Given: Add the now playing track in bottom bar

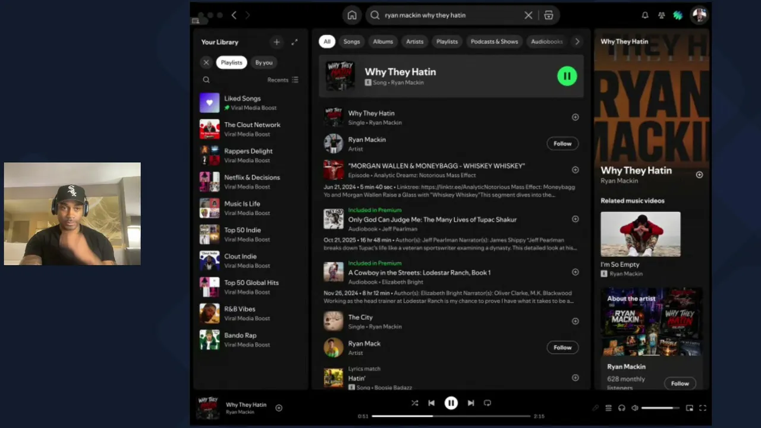Looking at the screenshot, I should [x=279, y=408].
